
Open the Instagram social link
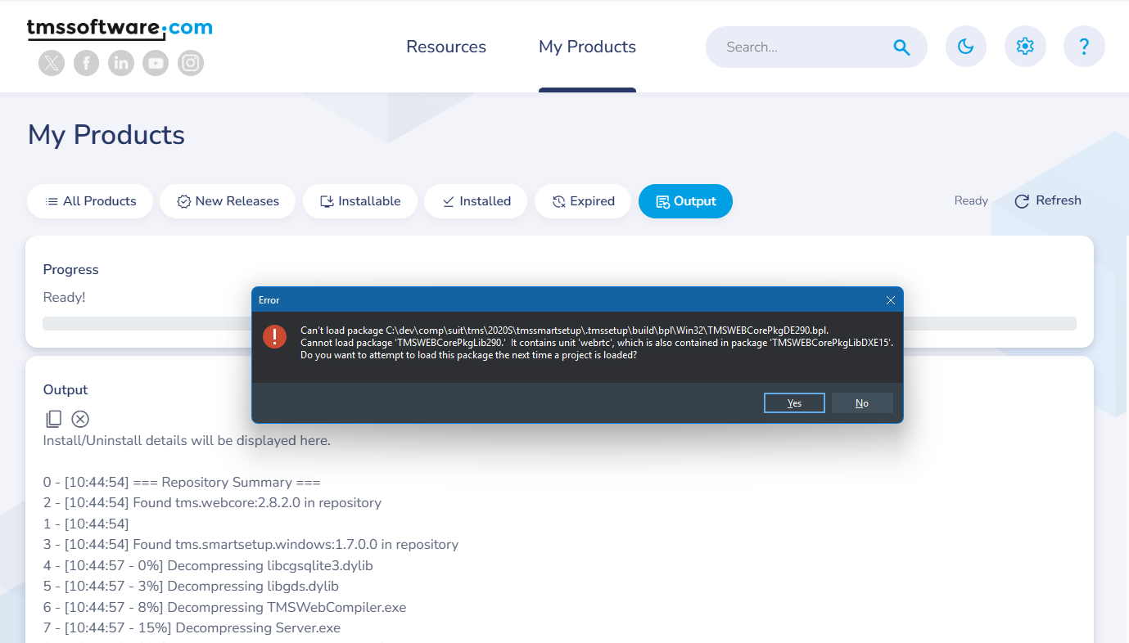(191, 63)
